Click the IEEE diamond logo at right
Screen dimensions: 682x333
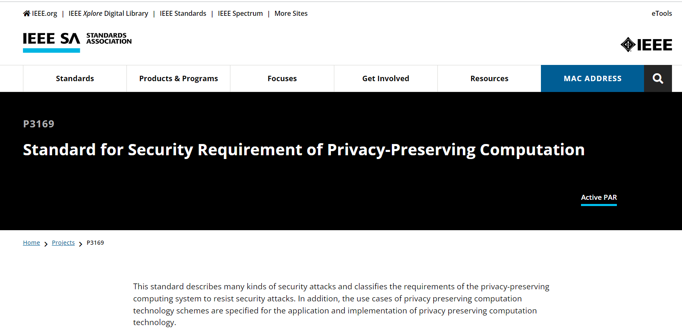pos(646,45)
